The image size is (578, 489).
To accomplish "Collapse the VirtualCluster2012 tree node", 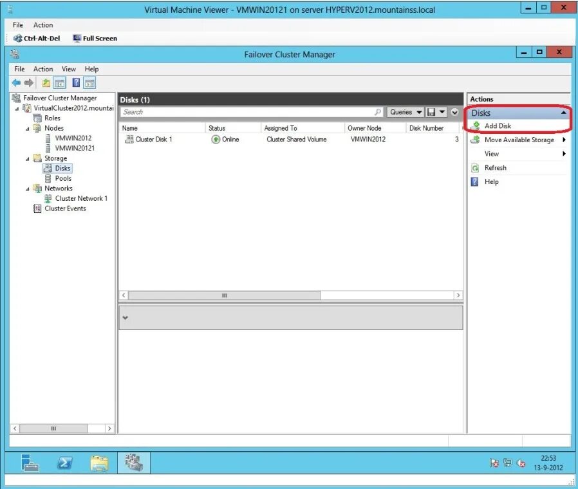I will point(17,109).
